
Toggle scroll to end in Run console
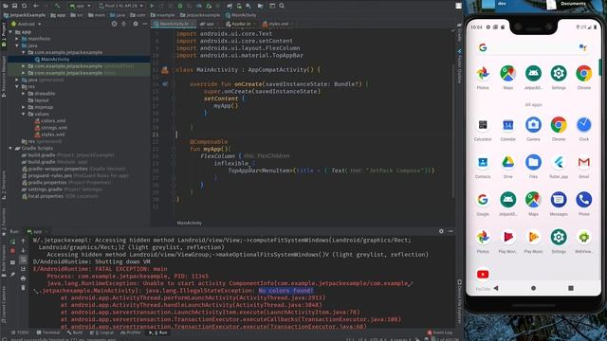click(23, 269)
